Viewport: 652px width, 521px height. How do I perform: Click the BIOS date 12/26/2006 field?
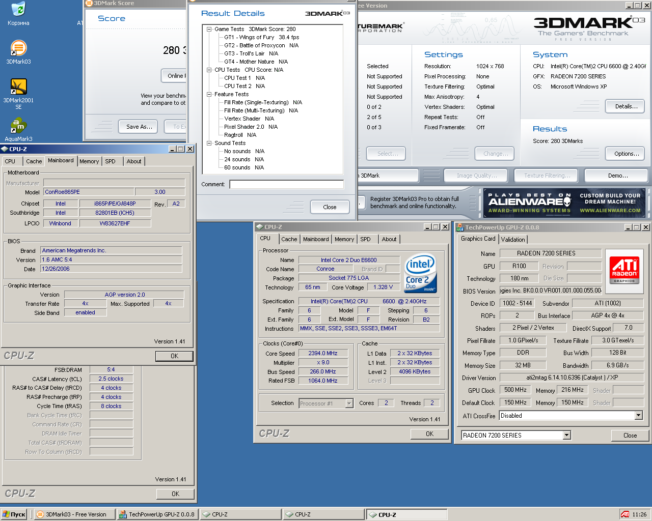(x=111, y=269)
